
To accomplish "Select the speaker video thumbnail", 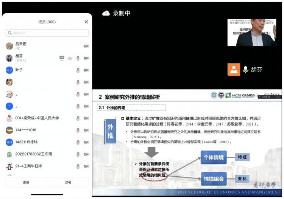I will (x=251, y=33).
